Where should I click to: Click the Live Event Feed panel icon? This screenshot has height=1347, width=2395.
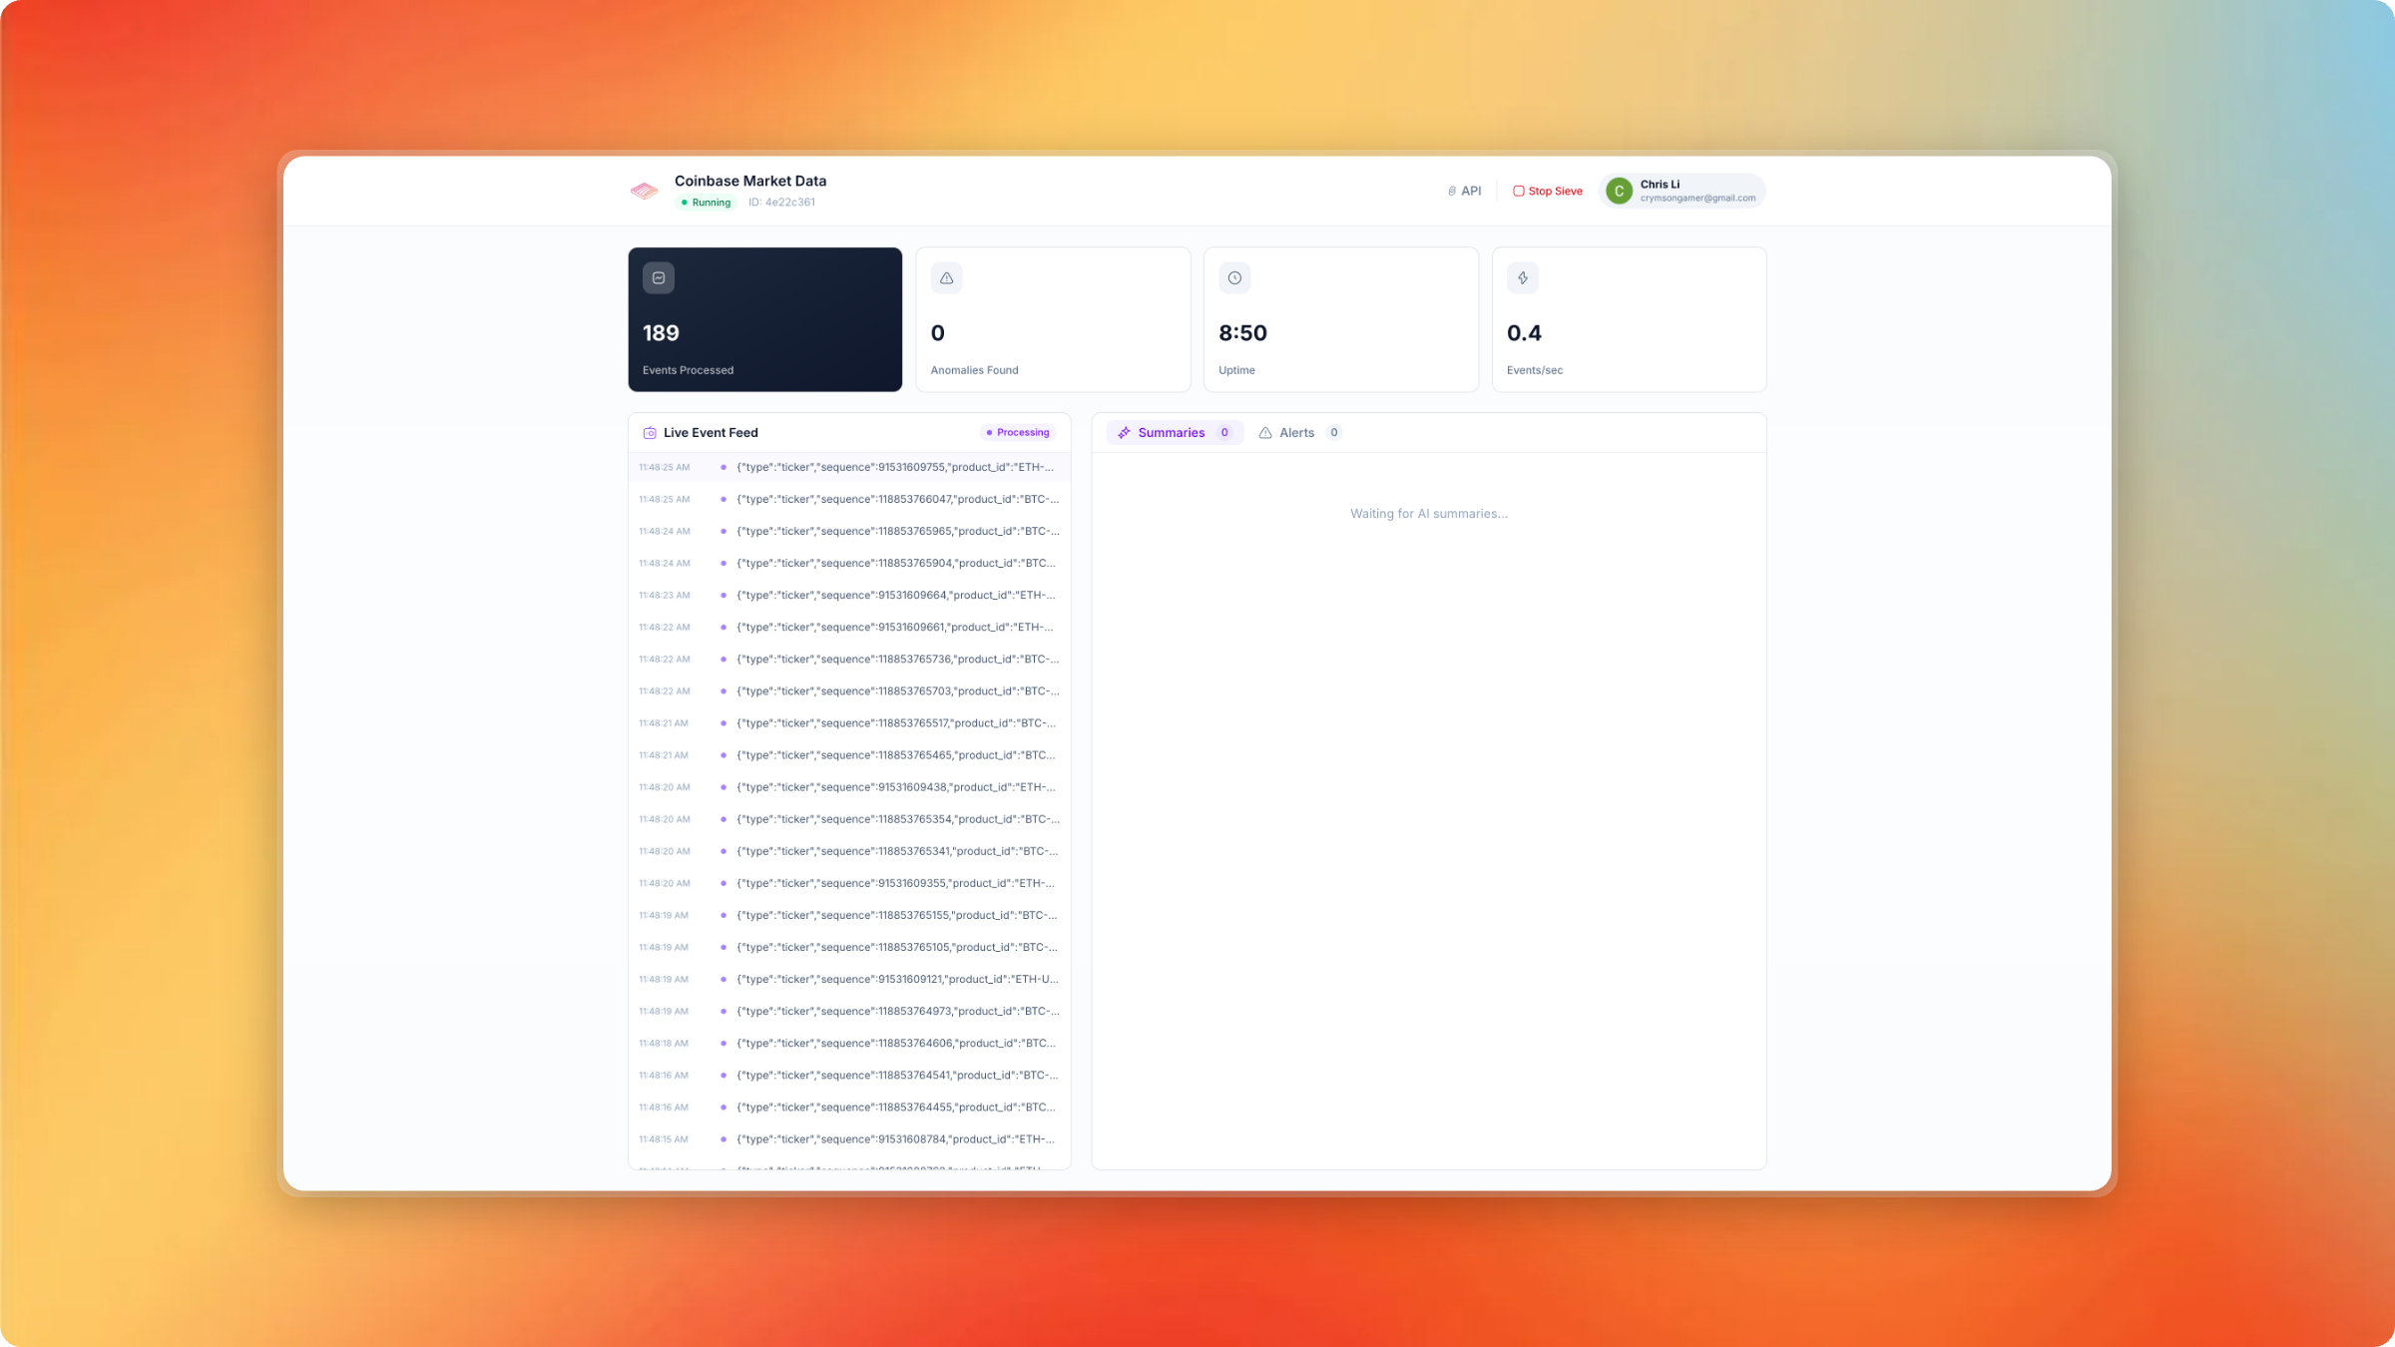650,433
